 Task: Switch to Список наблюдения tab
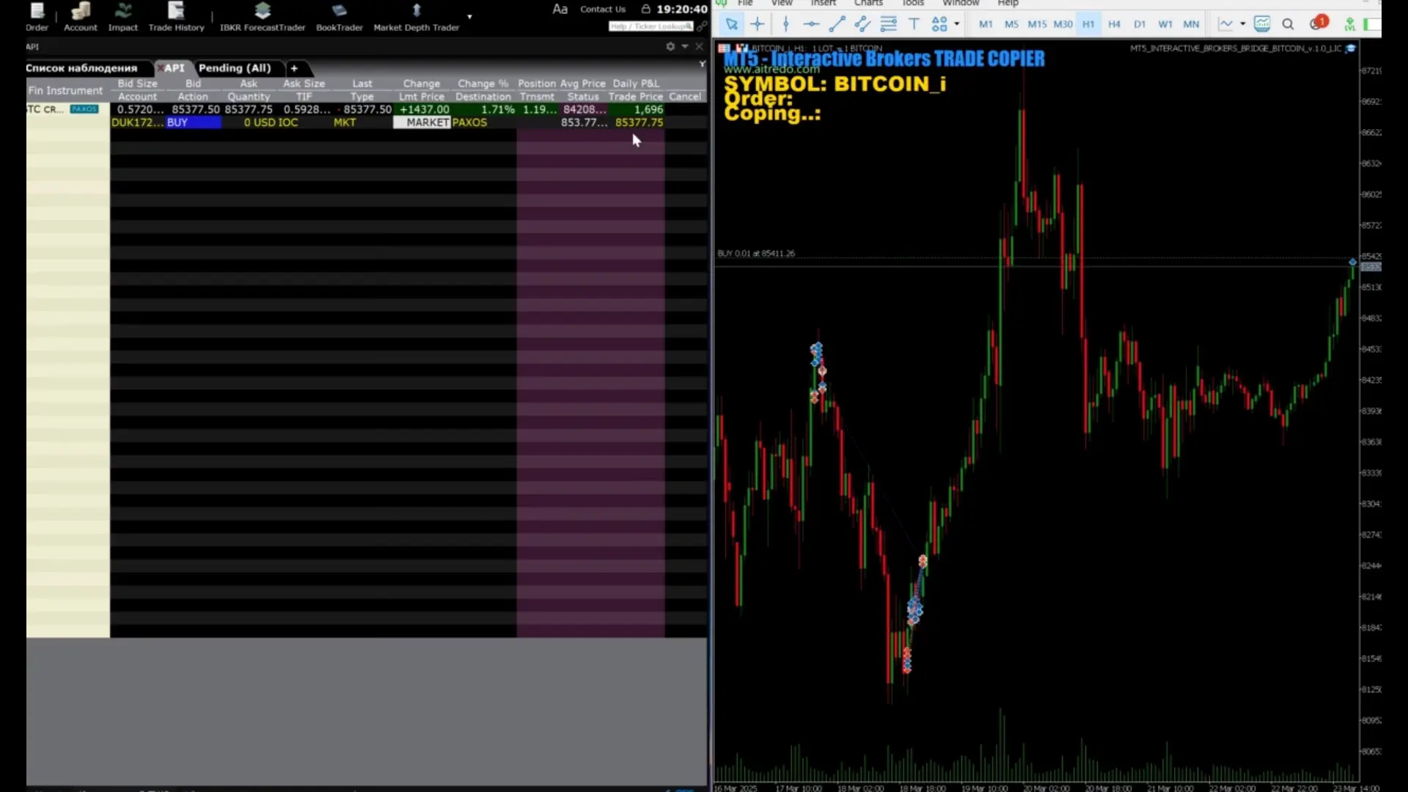[81, 68]
